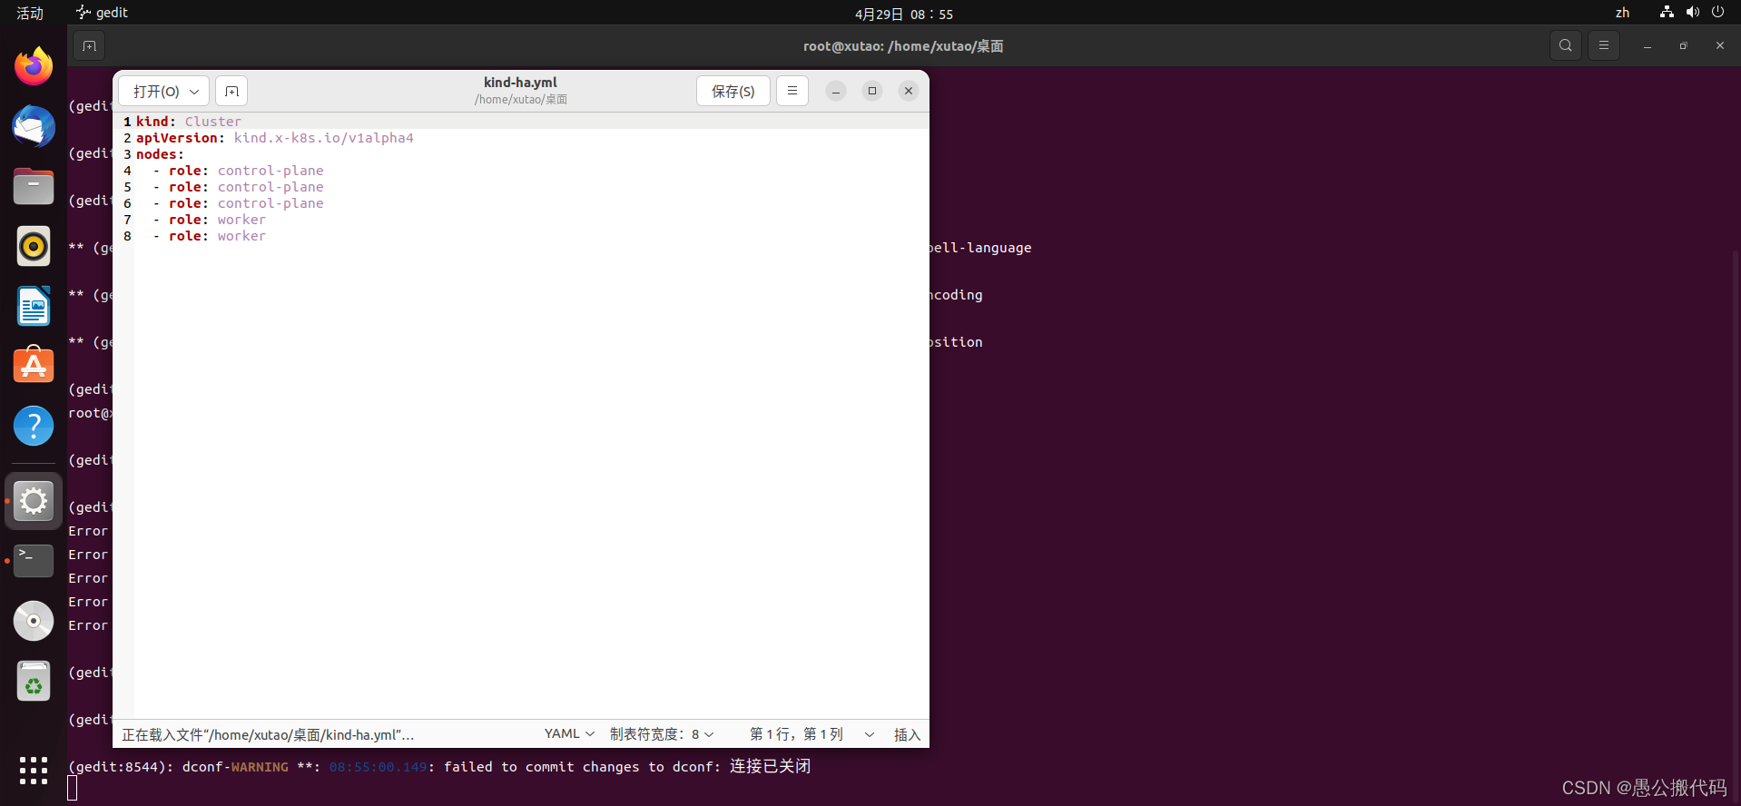1741x806 pixels.
Task: Open the 打开(O) file dropdown
Action: point(164,91)
